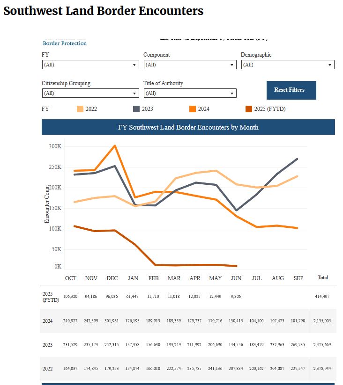Image resolution: width=343 pixels, height=385 pixels.
Task: Click total value 2,378,944
Action: tap(322, 368)
